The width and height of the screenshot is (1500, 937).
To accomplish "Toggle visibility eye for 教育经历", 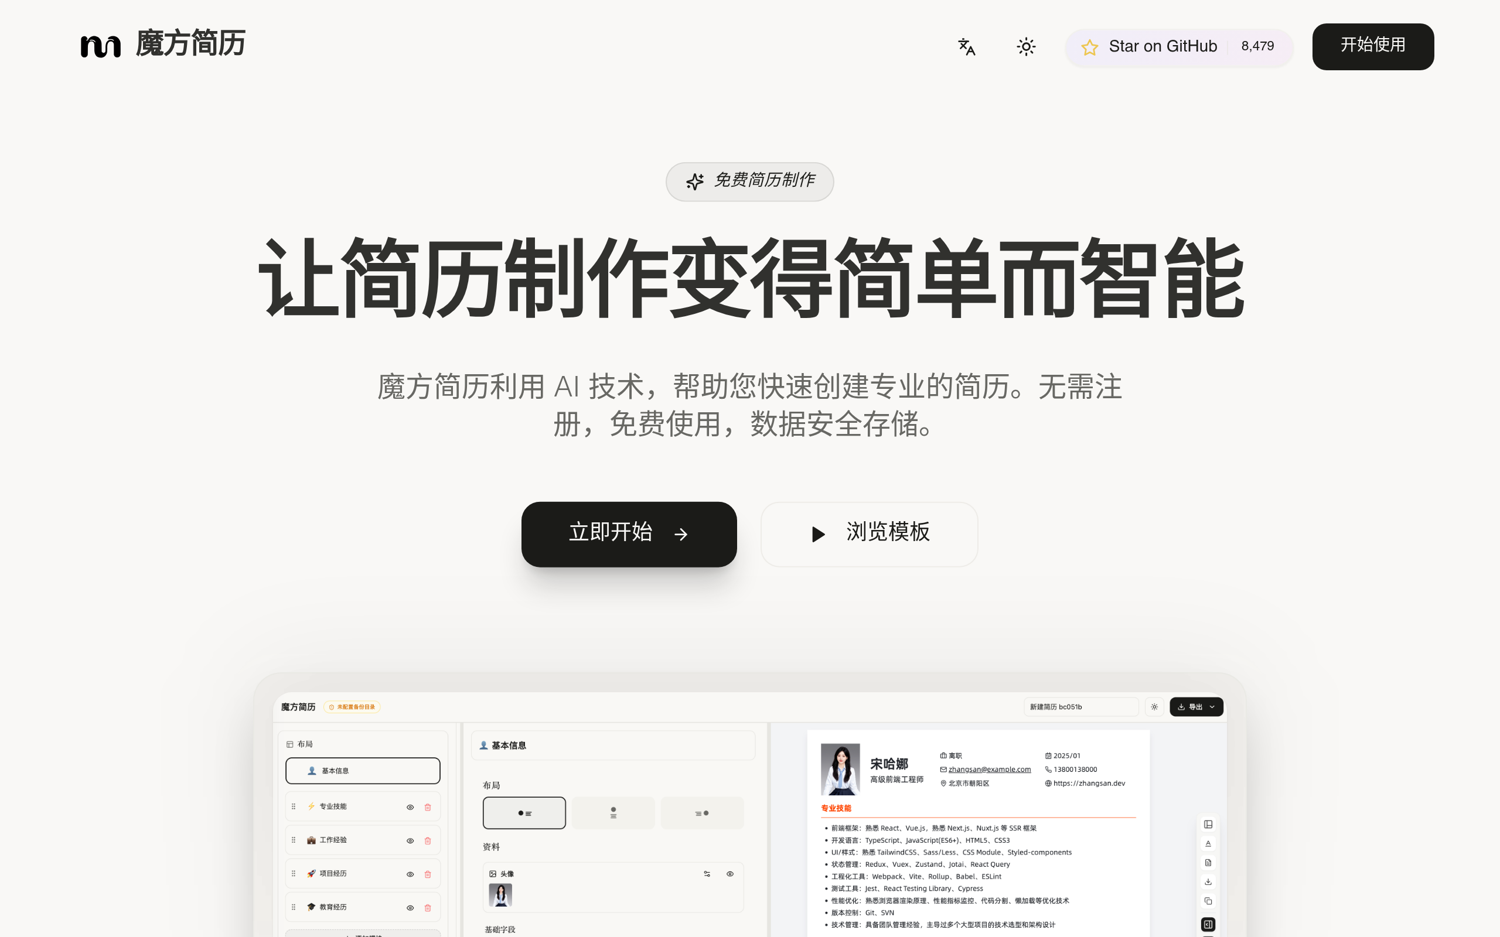I will [410, 908].
